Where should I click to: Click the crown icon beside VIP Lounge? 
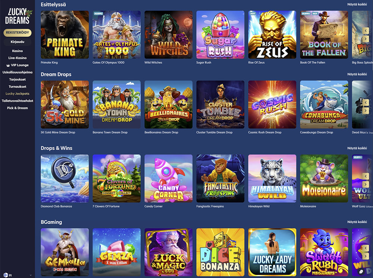pyautogui.click(x=8, y=65)
